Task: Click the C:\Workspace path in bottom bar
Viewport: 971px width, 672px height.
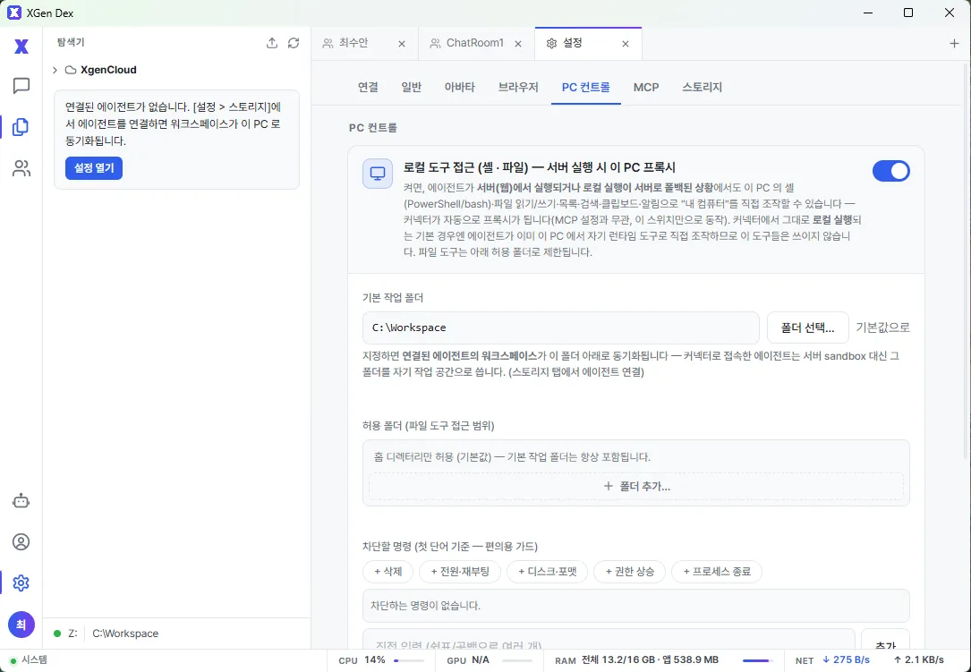Action: [125, 634]
